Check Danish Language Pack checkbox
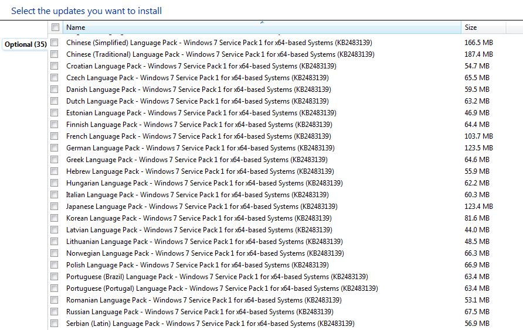 pyautogui.click(x=55, y=90)
